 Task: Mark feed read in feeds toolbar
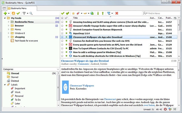point(18,13)
